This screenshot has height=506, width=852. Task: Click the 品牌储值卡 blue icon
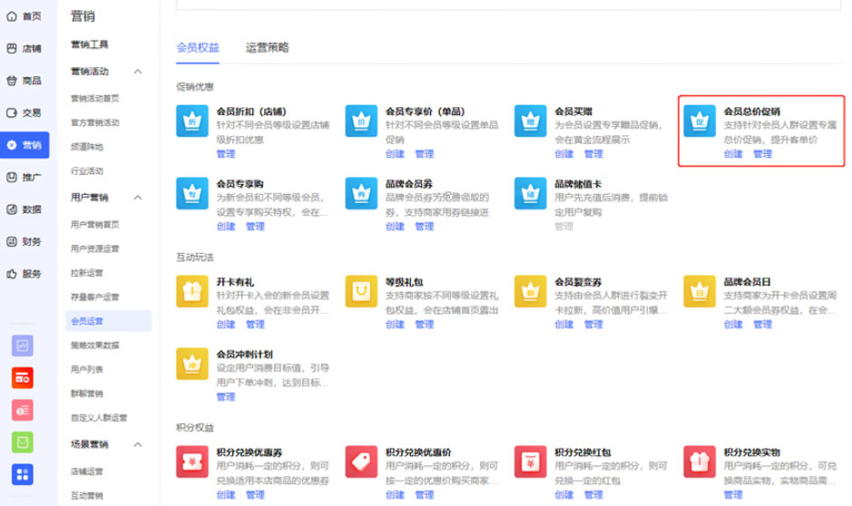(x=530, y=193)
